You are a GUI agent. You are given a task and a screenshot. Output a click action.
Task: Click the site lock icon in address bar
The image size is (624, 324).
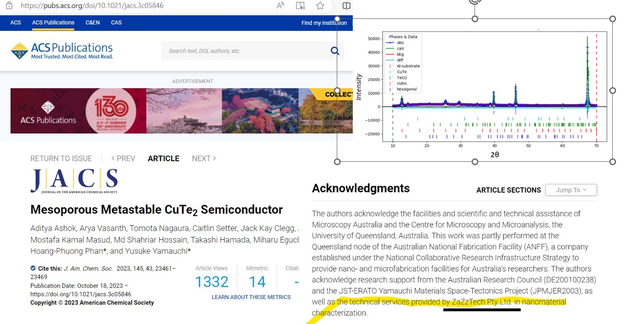pyautogui.click(x=9, y=6)
